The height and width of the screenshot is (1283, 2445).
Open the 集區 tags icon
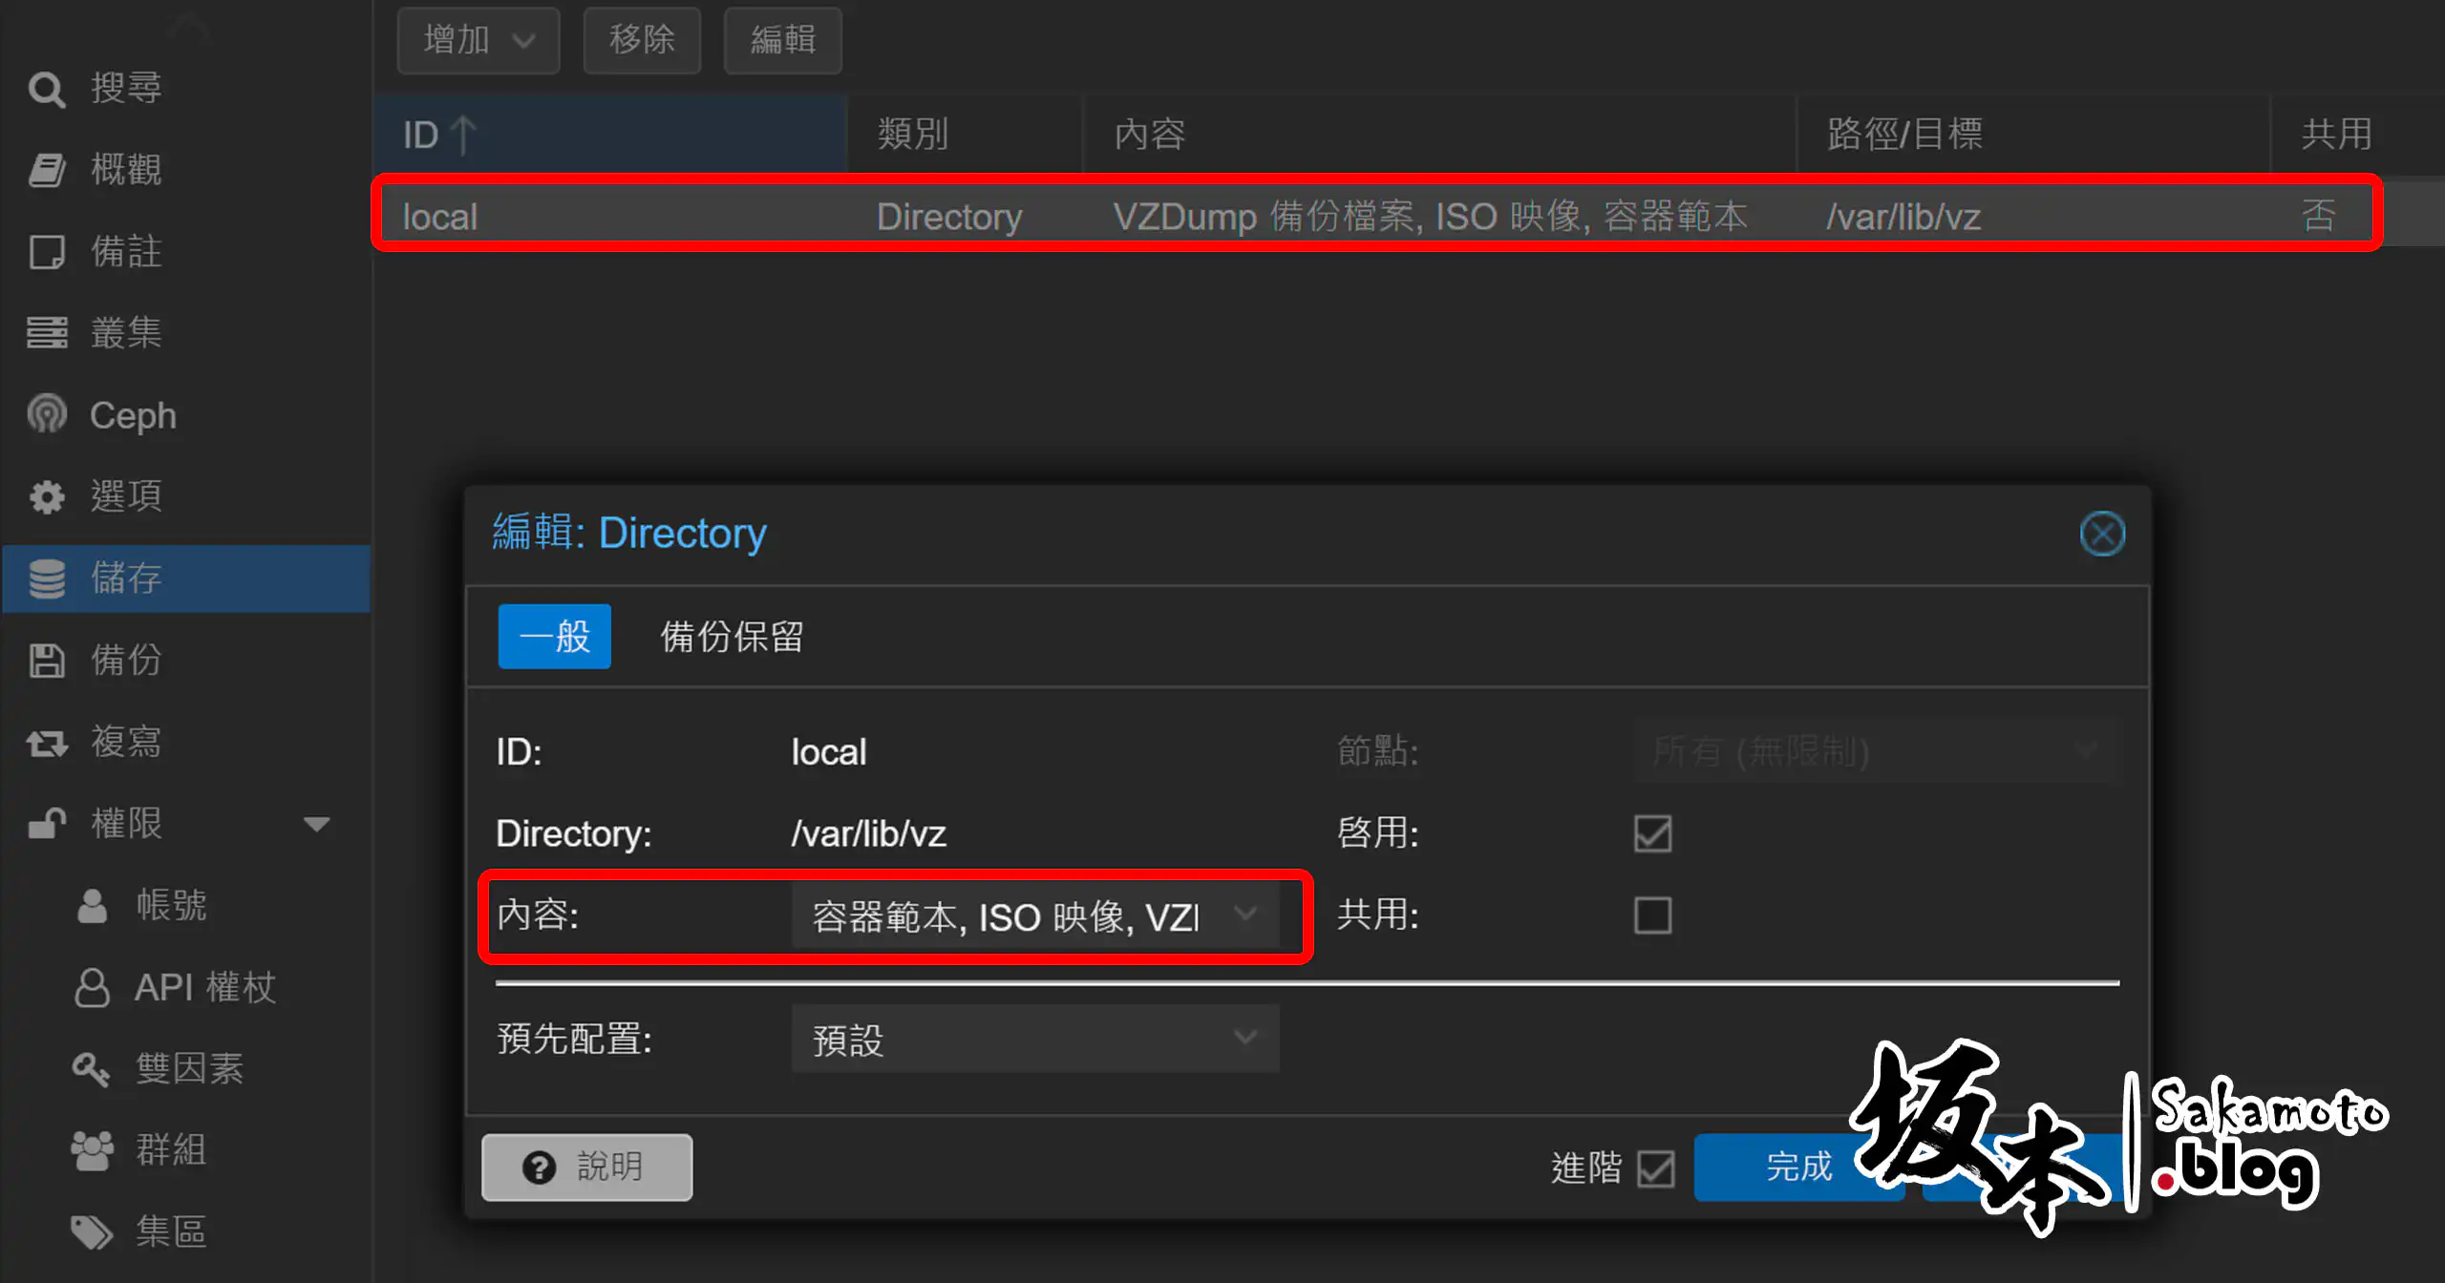[x=92, y=1232]
